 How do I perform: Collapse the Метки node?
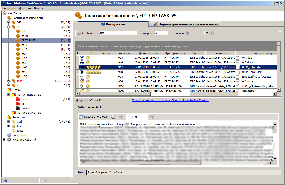4,90
